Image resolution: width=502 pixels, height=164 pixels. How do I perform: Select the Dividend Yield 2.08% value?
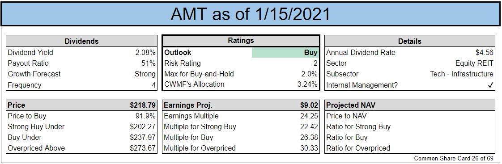(145, 52)
